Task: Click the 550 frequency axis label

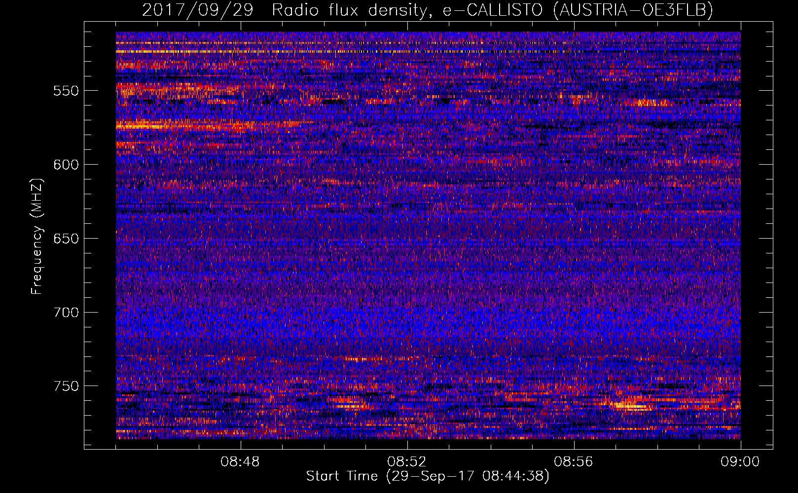Action: (x=66, y=91)
